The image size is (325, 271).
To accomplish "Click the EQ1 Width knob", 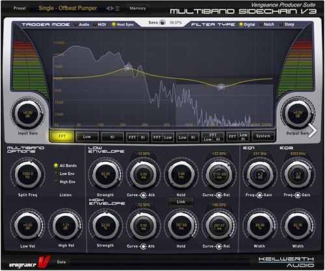I will click(x=260, y=226).
